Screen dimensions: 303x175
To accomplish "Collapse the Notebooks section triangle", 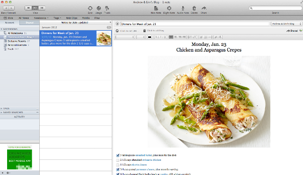I will point(1,29).
